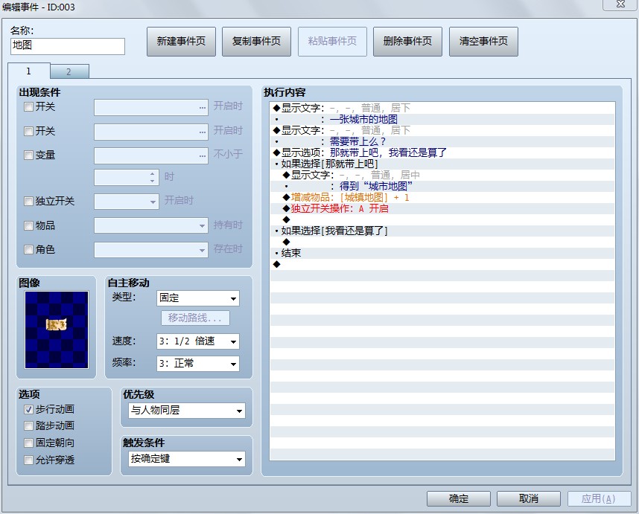Enable the first 开关 condition checkbox
Screen dimensions: 639x514
click(28, 107)
